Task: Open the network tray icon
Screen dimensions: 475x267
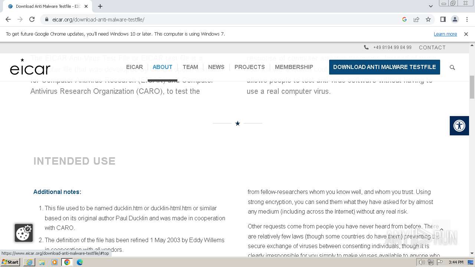Action: pos(431,262)
